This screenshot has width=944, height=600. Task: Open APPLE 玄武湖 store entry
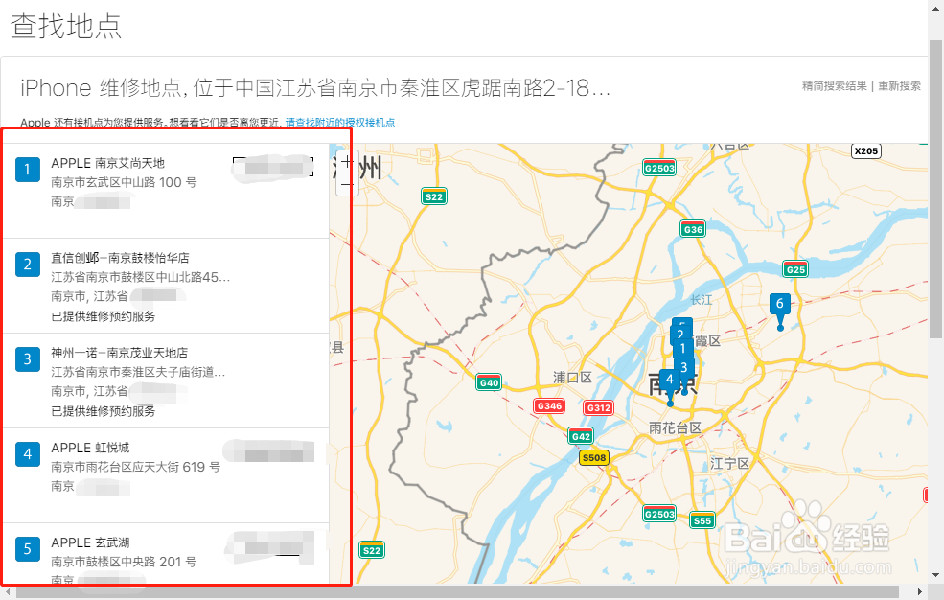click(166, 554)
